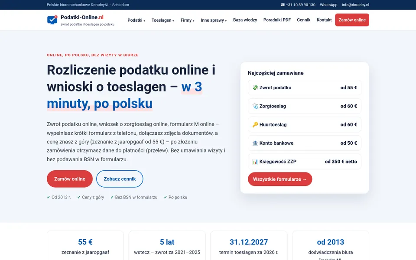Click the Podatki-Online.nl logo icon
Screen dimensions: 416x260
coord(52,20)
